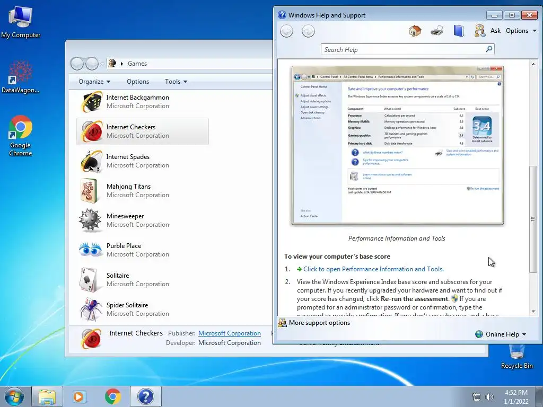This screenshot has height=407, width=543.
Task: Select the Minesweeper mine icon
Action: click(90, 220)
